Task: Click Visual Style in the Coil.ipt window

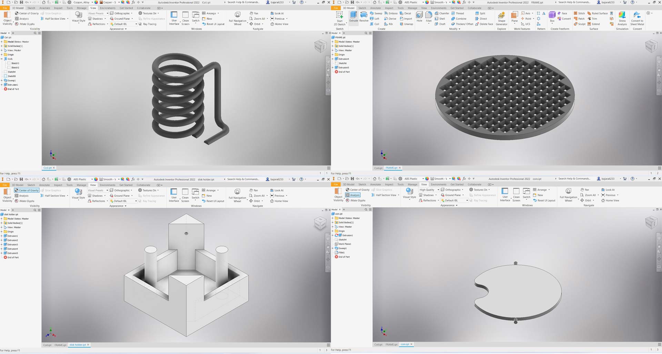Action: point(79,17)
